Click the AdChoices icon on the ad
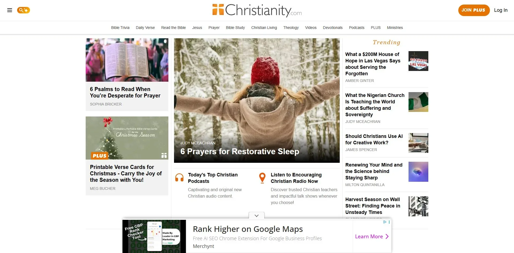This screenshot has width=514, height=253. (385, 222)
